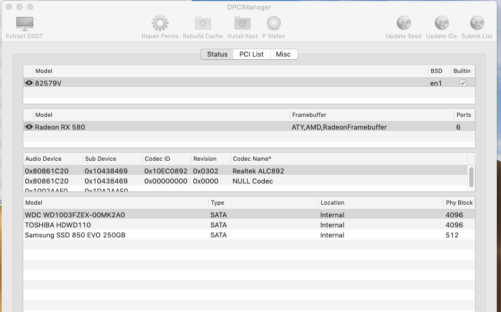Click the Internal location for WDC drive
Image resolution: width=501 pixels, height=312 pixels.
(332, 215)
